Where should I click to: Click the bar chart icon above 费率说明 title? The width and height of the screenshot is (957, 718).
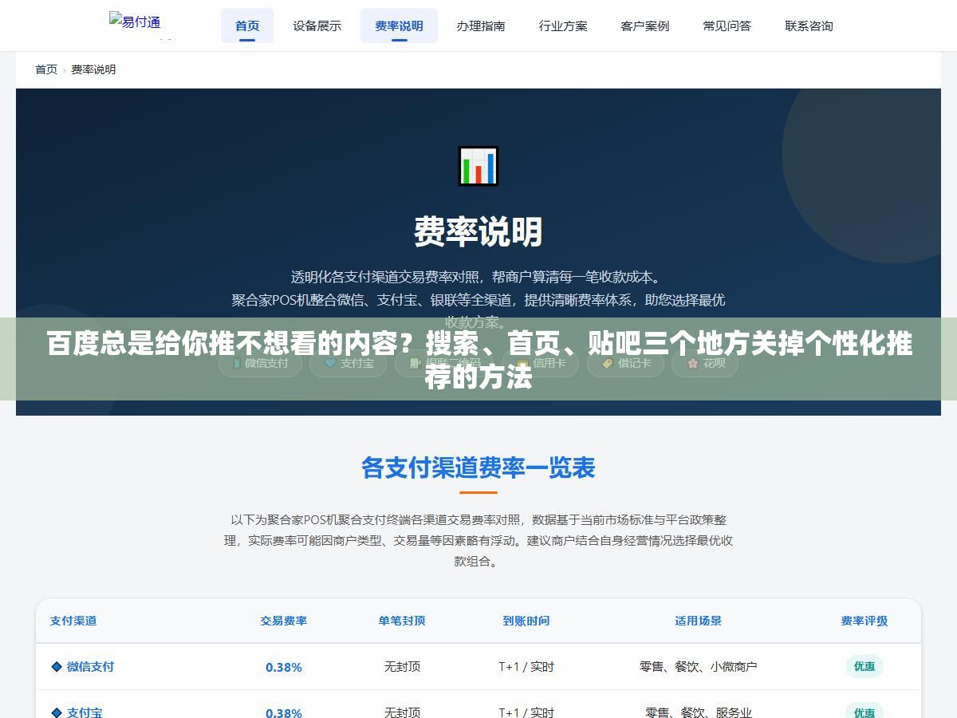click(x=478, y=166)
